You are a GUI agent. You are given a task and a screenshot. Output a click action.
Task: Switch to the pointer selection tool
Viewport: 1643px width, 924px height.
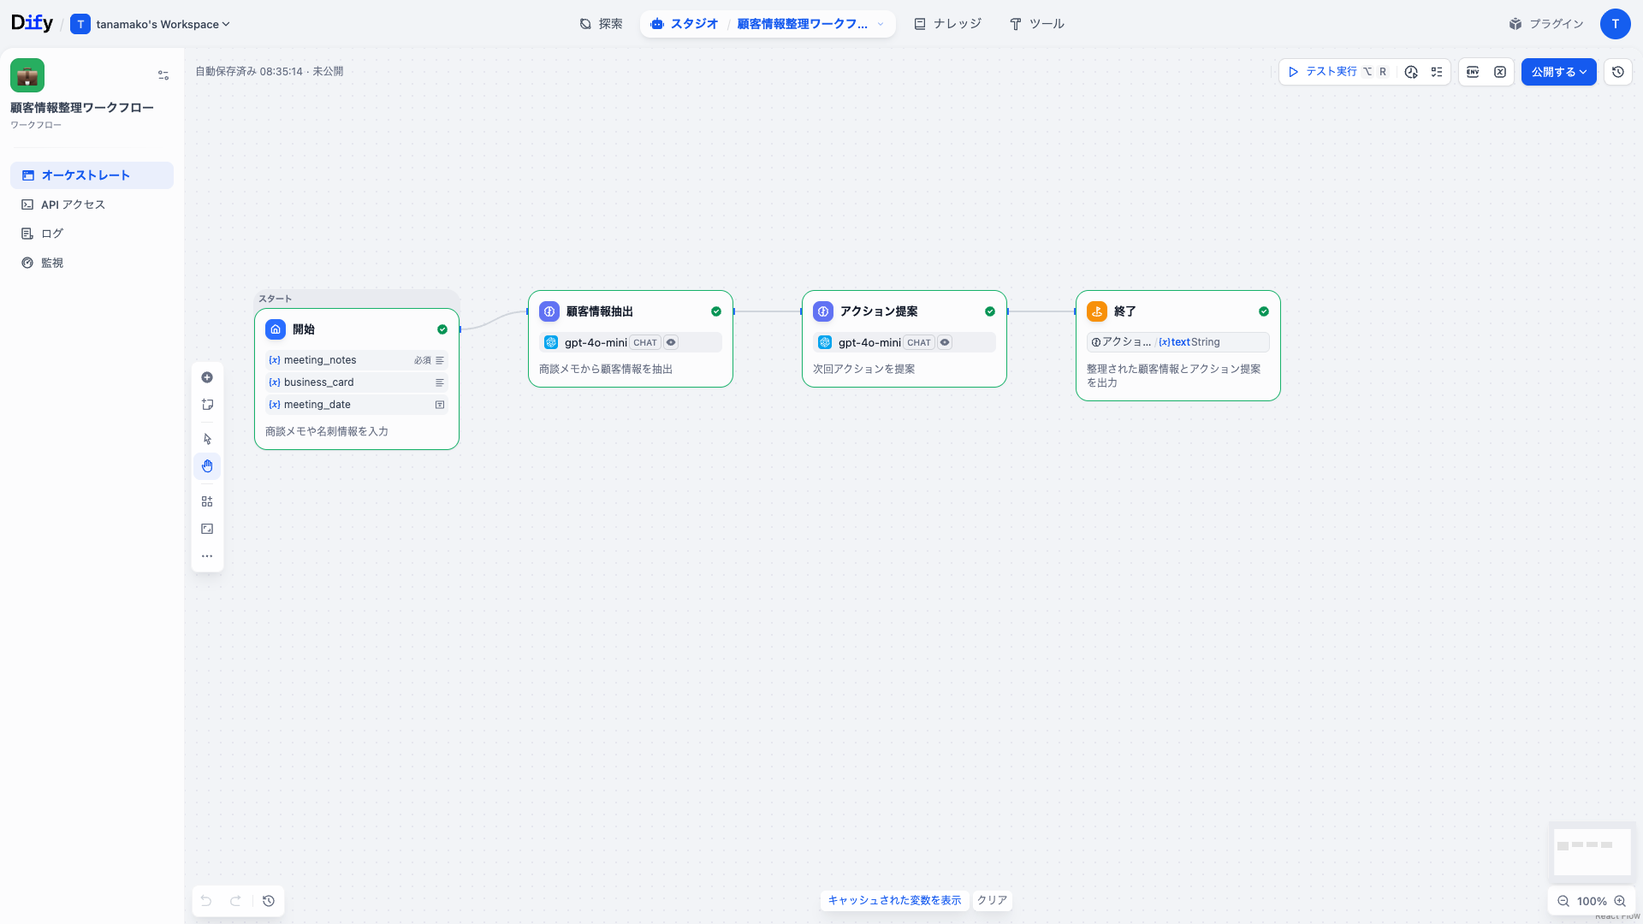click(x=207, y=438)
